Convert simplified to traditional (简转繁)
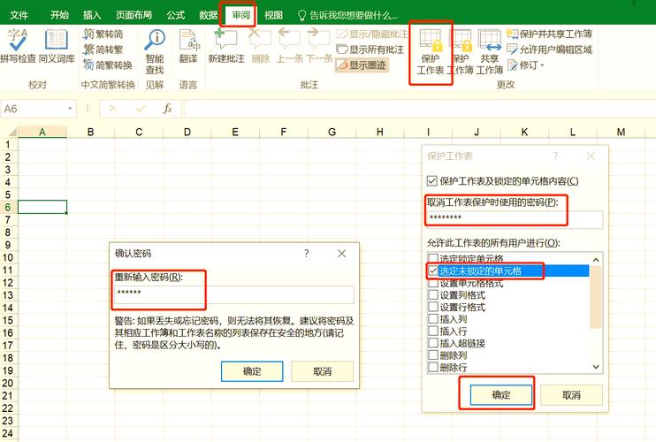The height and width of the screenshot is (442, 656). tap(103, 50)
